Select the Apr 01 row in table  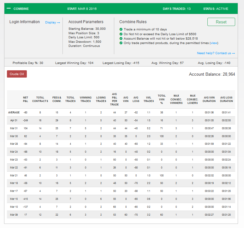click(x=121, y=120)
